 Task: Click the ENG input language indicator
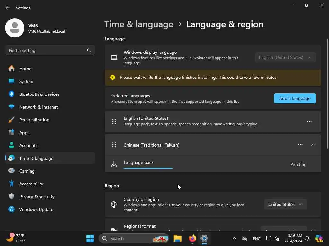pyautogui.click(x=257, y=238)
